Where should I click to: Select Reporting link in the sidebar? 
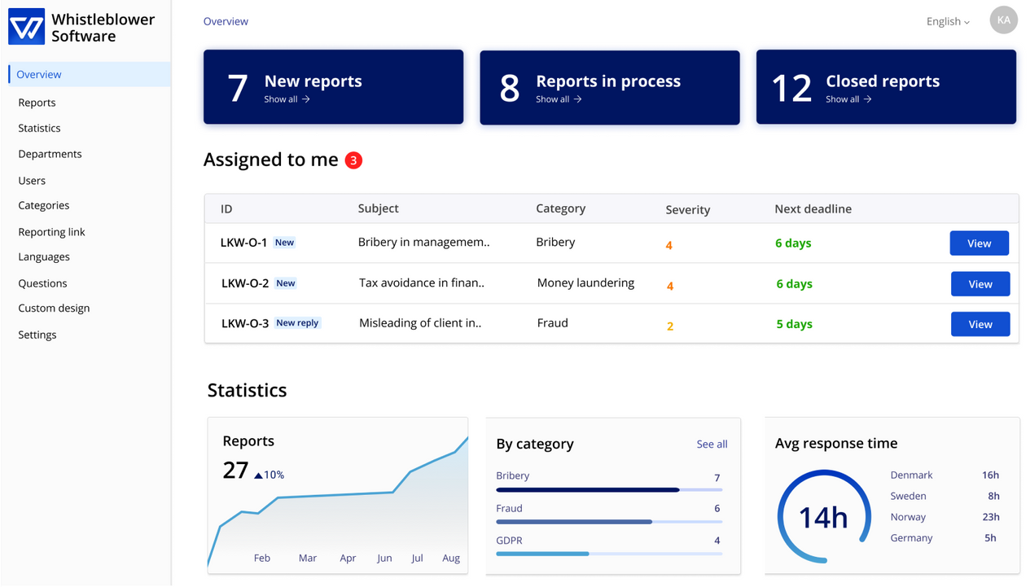coord(51,232)
